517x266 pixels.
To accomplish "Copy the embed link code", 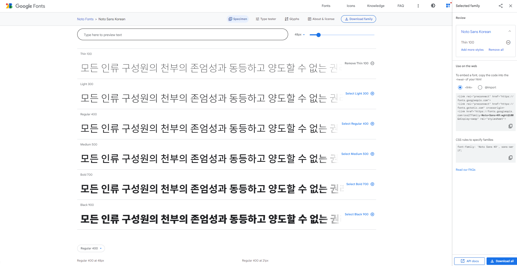I will 510,126.
